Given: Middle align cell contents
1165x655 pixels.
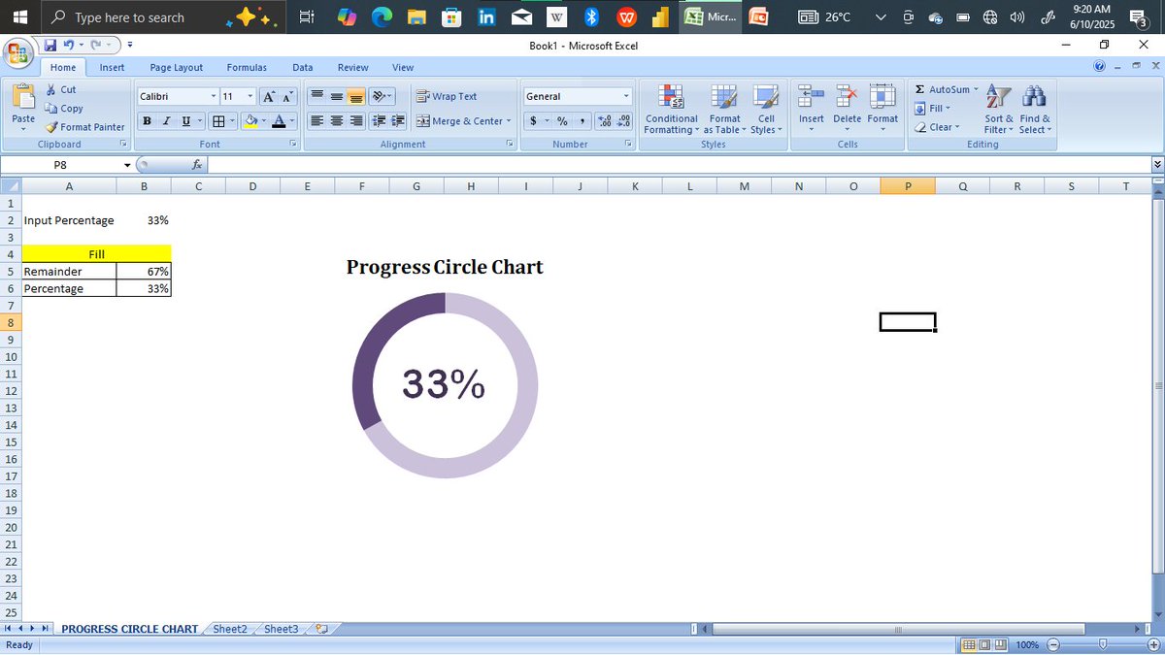Looking at the screenshot, I should [337, 96].
